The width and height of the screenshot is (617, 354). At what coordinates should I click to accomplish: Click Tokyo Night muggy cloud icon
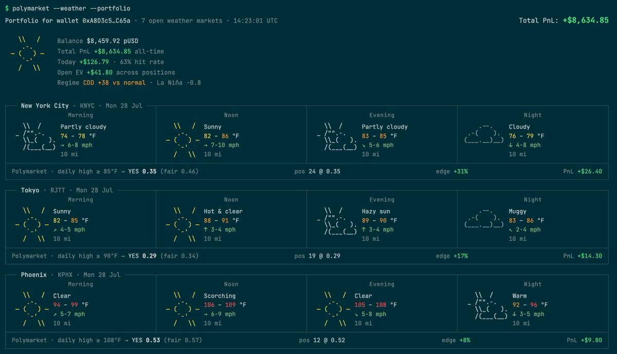[484, 217]
